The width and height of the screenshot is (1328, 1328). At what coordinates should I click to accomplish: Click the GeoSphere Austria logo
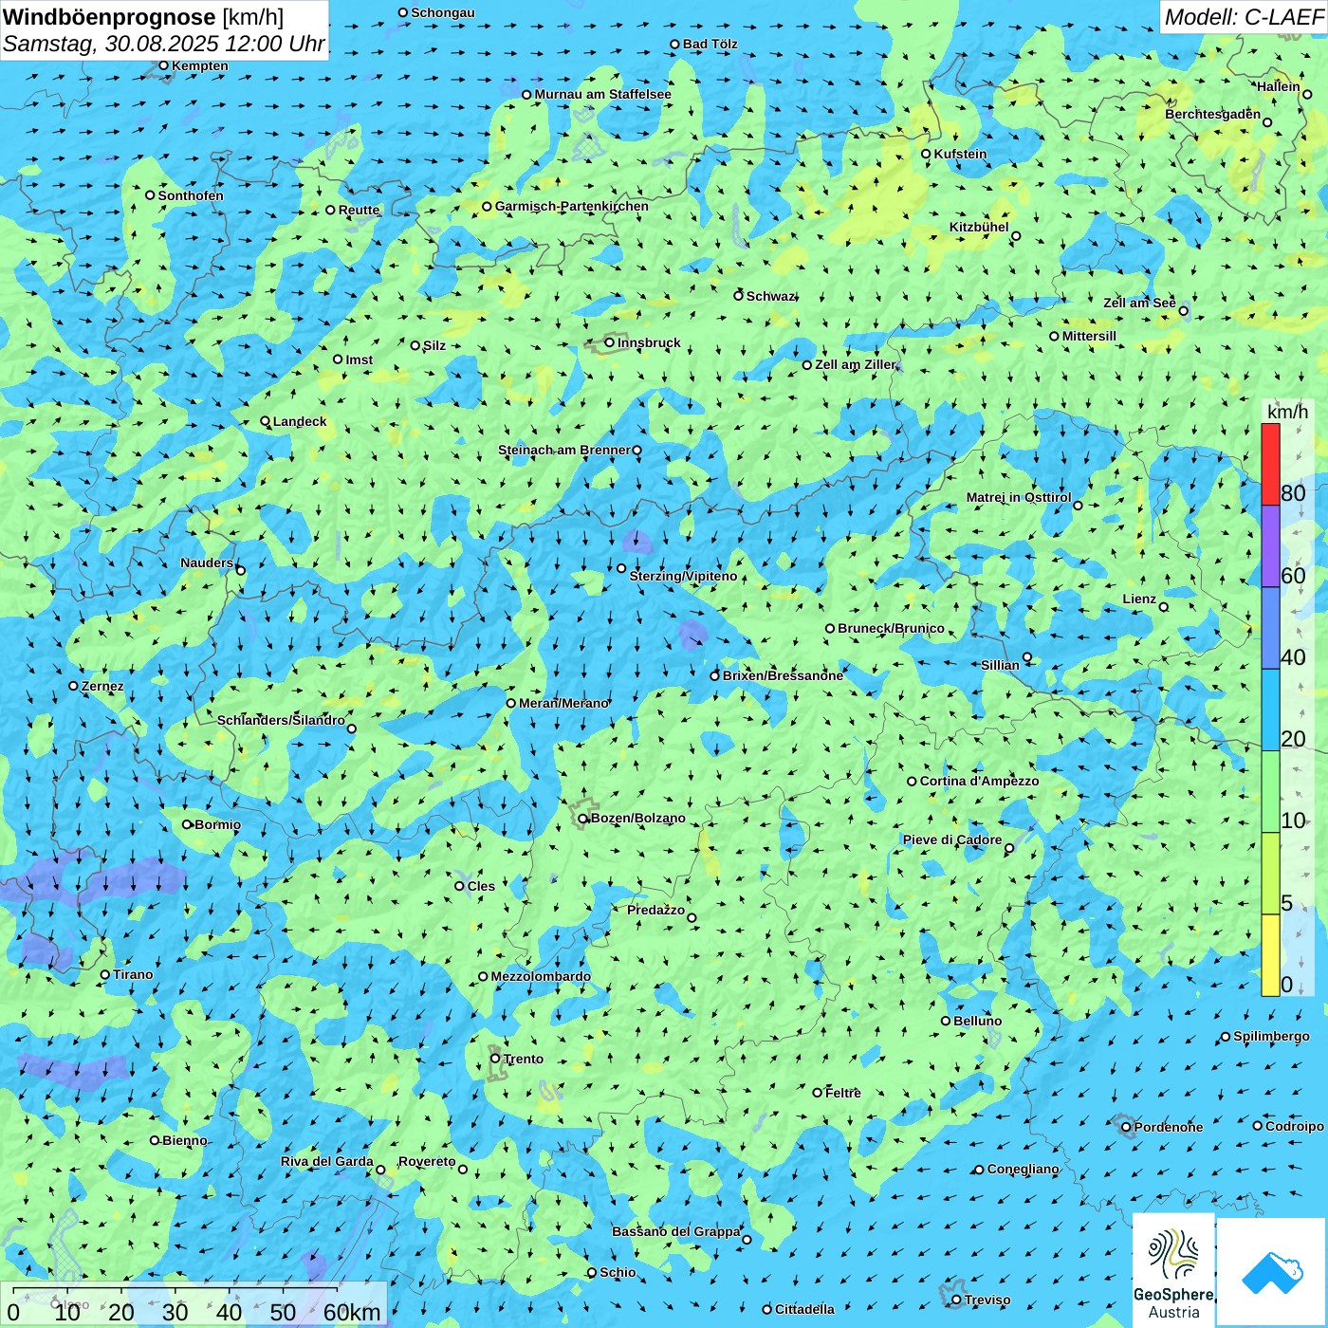pyautogui.click(x=1173, y=1273)
